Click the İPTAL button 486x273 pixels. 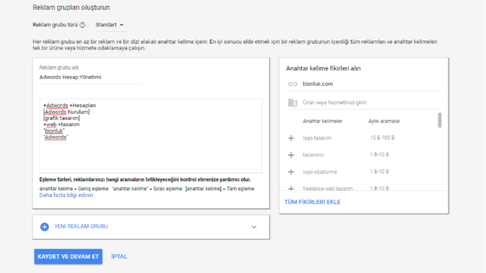(x=120, y=256)
